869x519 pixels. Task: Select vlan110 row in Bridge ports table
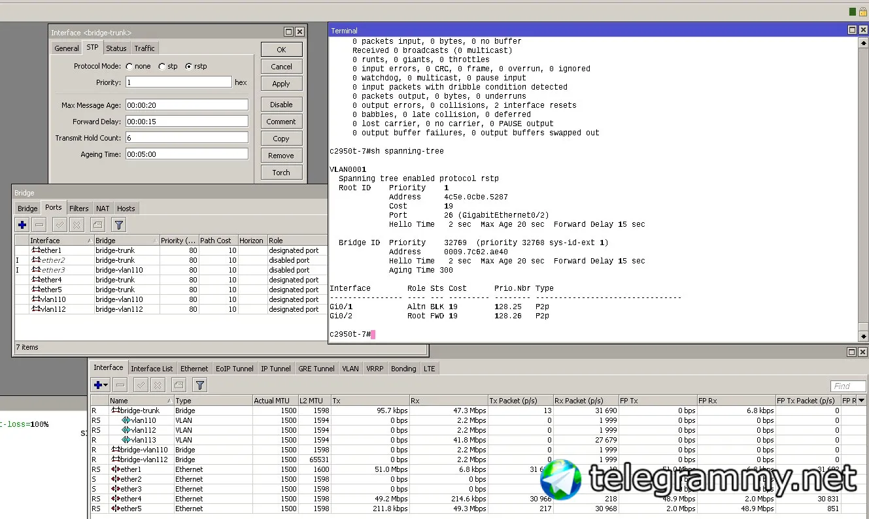click(171, 299)
